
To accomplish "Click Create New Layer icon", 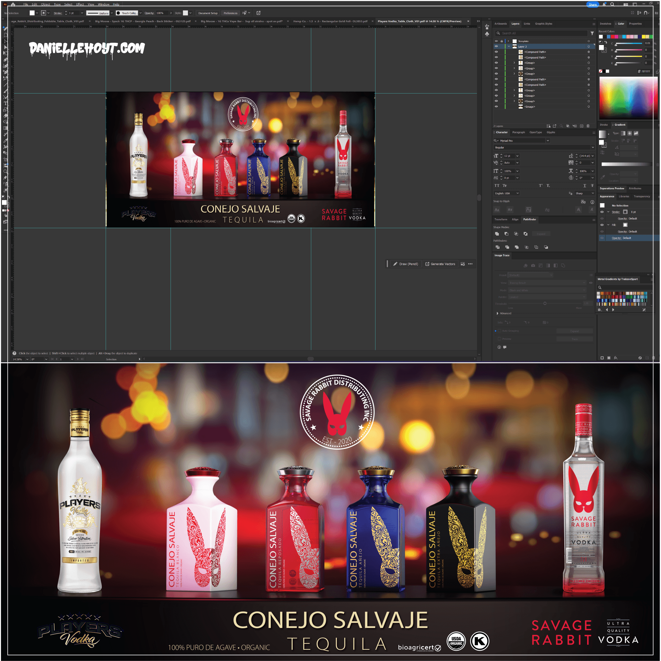I will (x=582, y=126).
